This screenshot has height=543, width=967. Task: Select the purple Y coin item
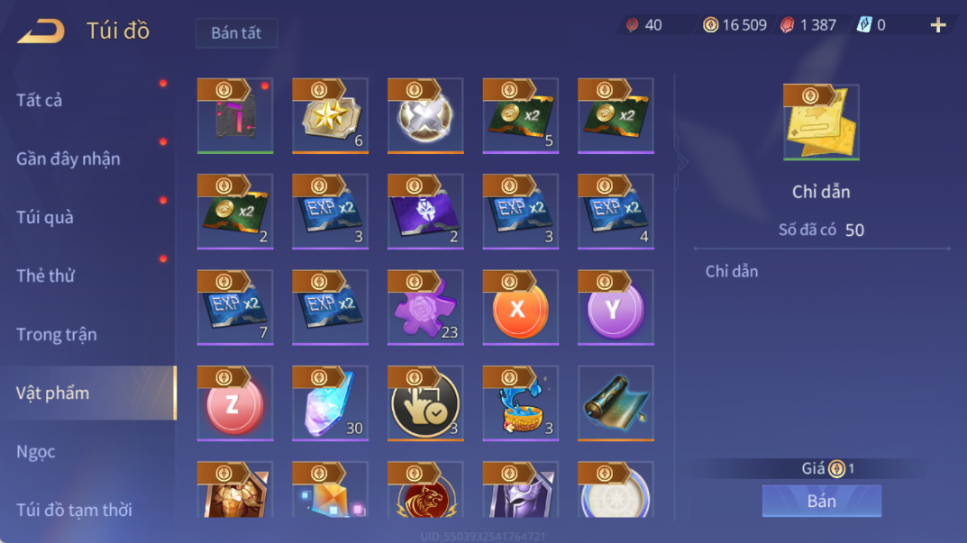coord(616,307)
